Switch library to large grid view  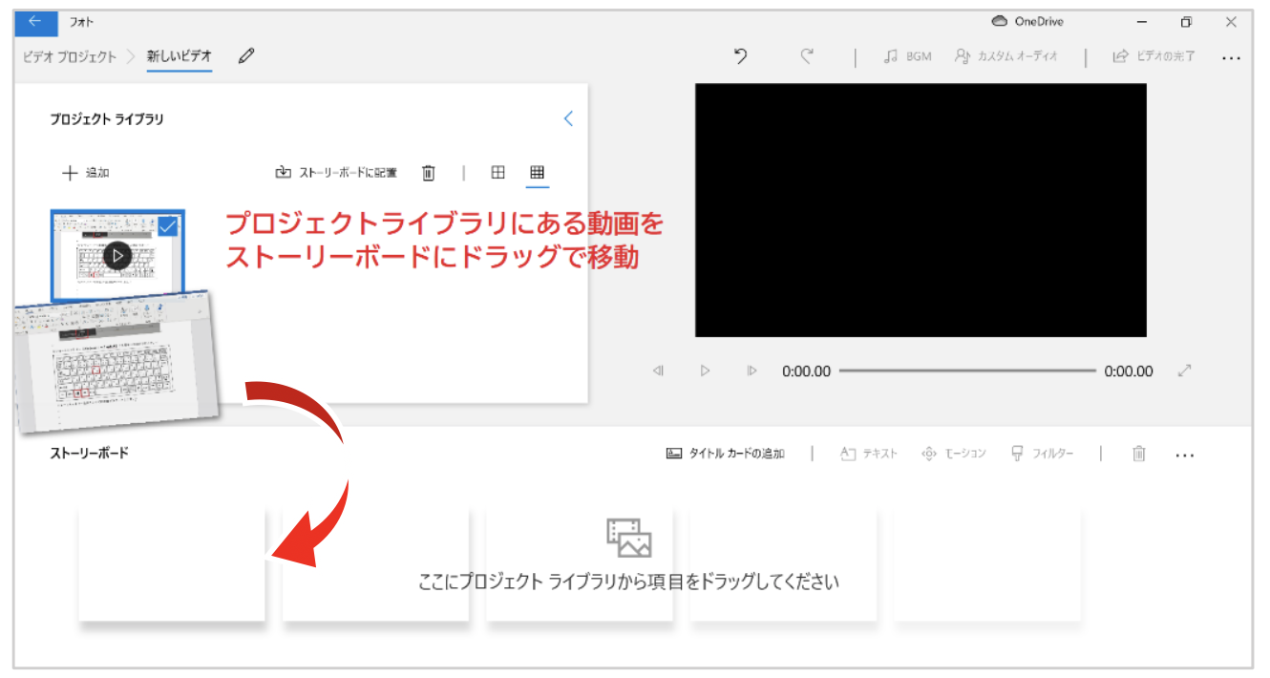[497, 173]
